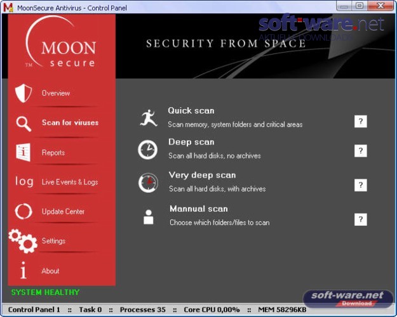Click the 'log' icon in sidebar

click(x=24, y=181)
